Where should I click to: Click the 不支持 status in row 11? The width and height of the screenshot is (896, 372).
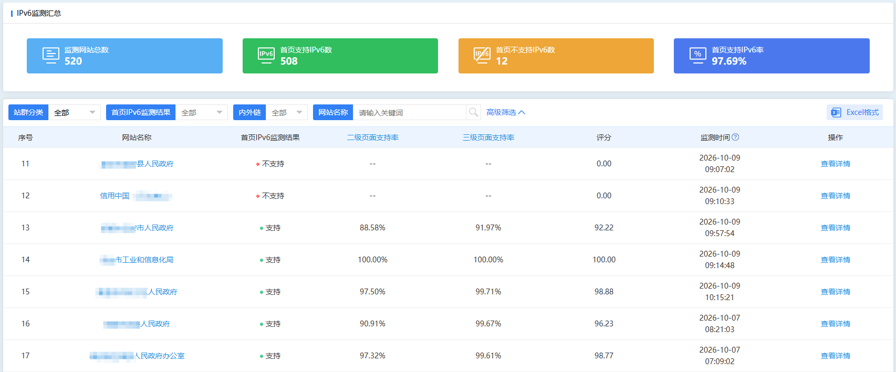coord(270,164)
